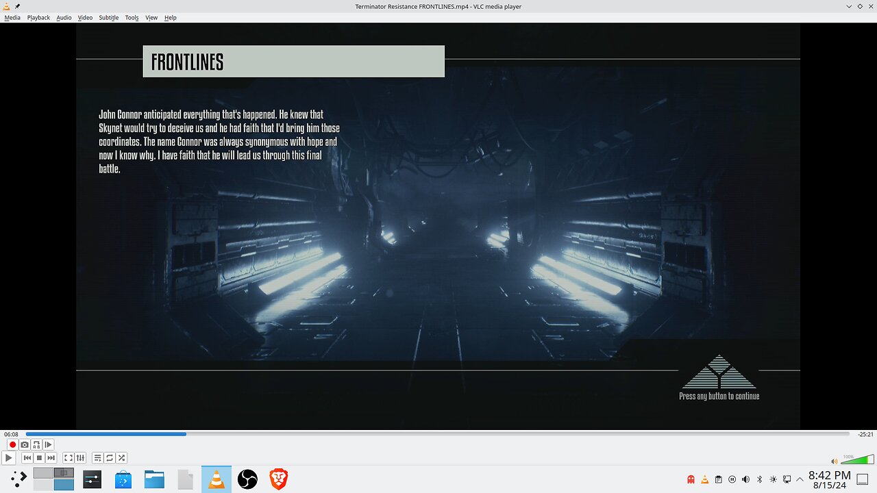877x493 pixels.
Task: Click the video FRONTLINES title area
Action: click(293, 62)
